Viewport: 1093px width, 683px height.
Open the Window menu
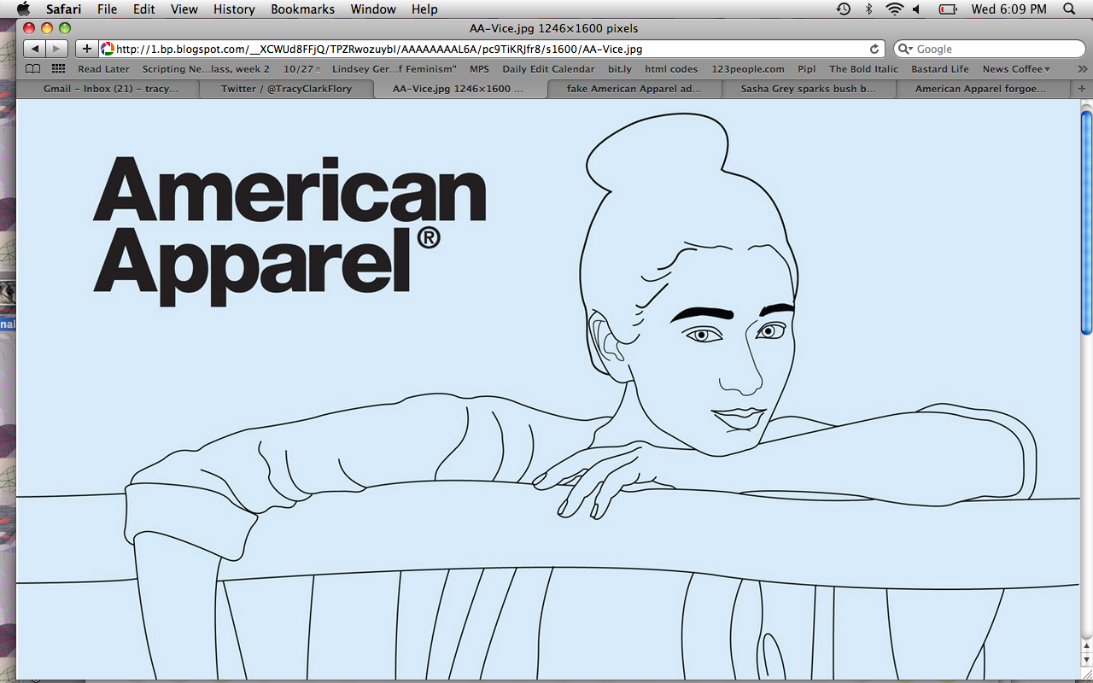373,9
